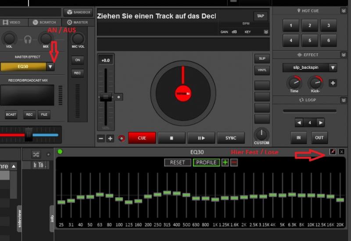Click the pitch reset dot button
Viewport: 351px width, 241px height.
coord(118,97)
